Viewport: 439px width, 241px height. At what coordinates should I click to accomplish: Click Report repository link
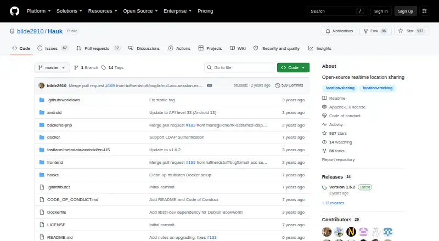click(x=338, y=159)
